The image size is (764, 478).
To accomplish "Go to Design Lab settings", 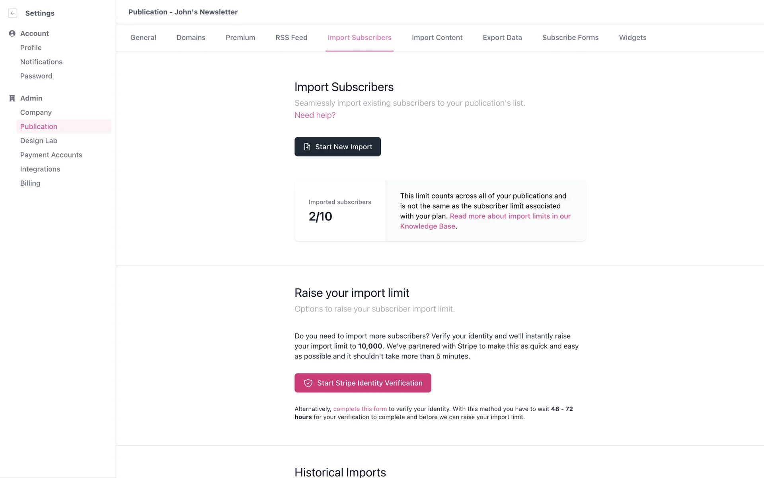I will pos(39,141).
